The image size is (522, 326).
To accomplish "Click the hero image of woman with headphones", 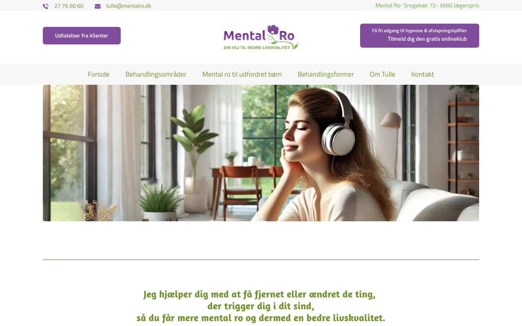I will pos(261,153).
